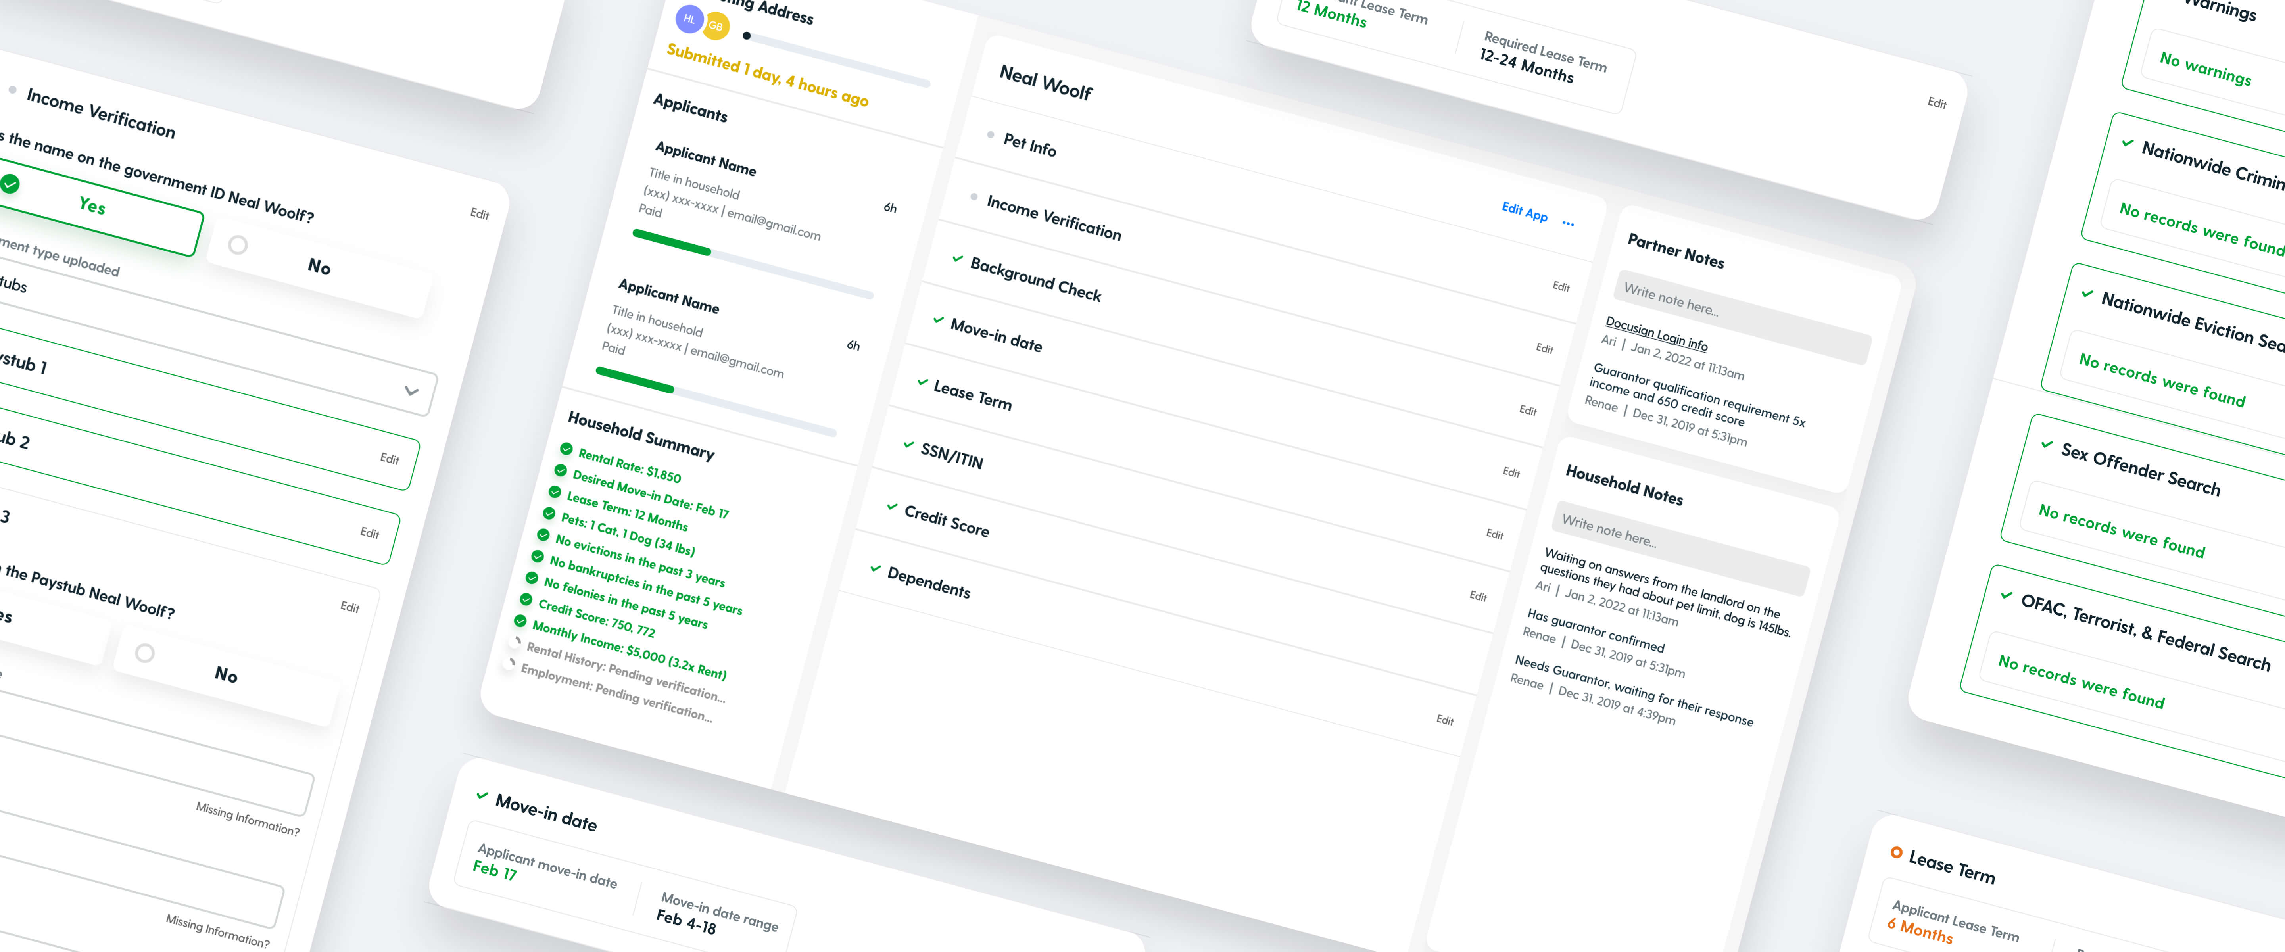
Task: Click the check icon beside Sex Offender Search
Action: [x=2047, y=445]
